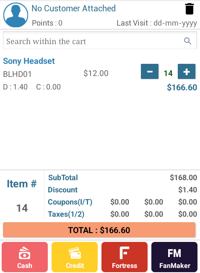Click the customer avatar icon
The width and height of the screenshot is (200, 273).
(x=16, y=15)
